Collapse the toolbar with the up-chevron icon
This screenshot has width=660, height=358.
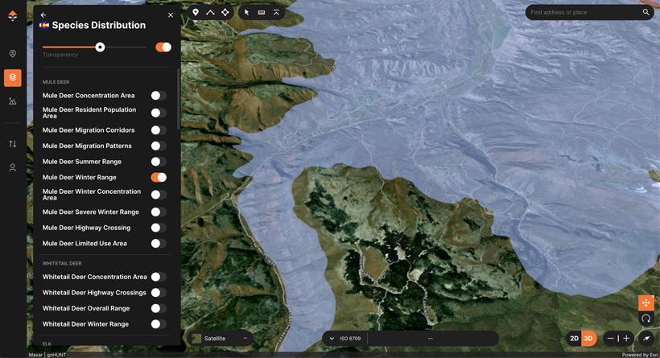click(276, 13)
